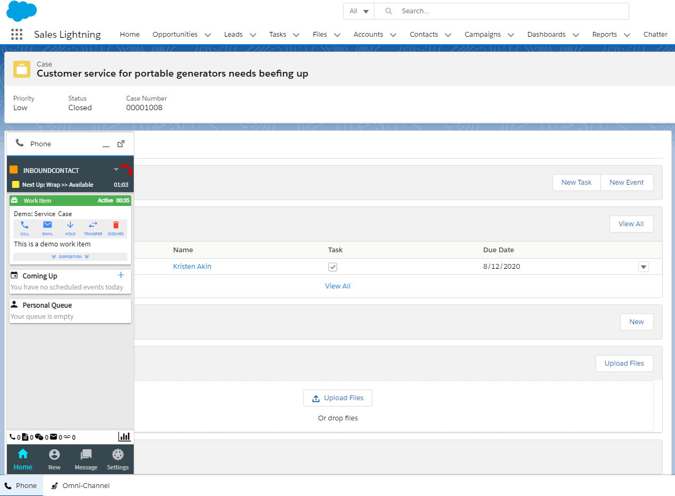675x496 pixels.
Task: Click the orange INBOUNDCONTACT status square
Action: (x=14, y=170)
